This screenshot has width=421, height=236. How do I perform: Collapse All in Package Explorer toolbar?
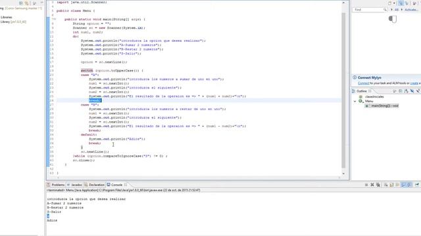[x=21, y=3]
